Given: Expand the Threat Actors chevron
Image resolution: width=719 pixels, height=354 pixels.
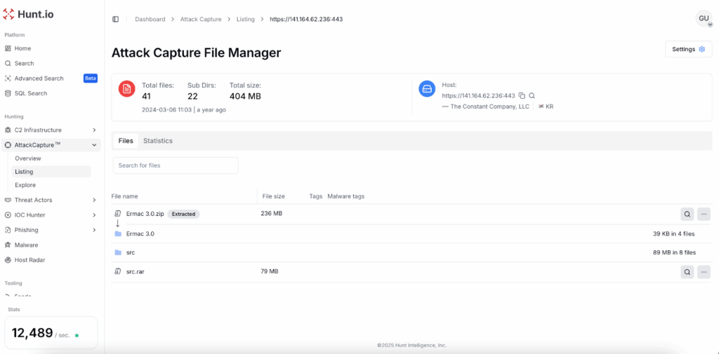Looking at the screenshot, I should [94, 200].
